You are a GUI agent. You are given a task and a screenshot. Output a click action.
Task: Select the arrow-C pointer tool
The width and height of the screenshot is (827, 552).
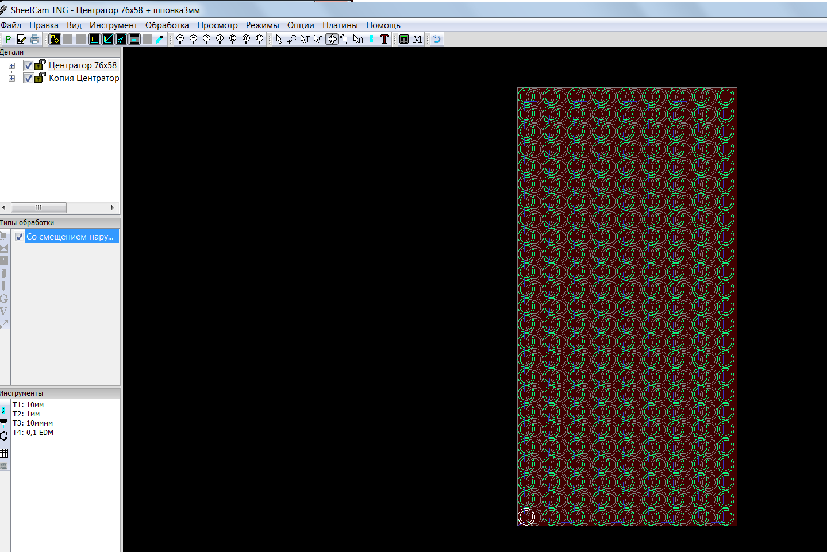point(318,39)
